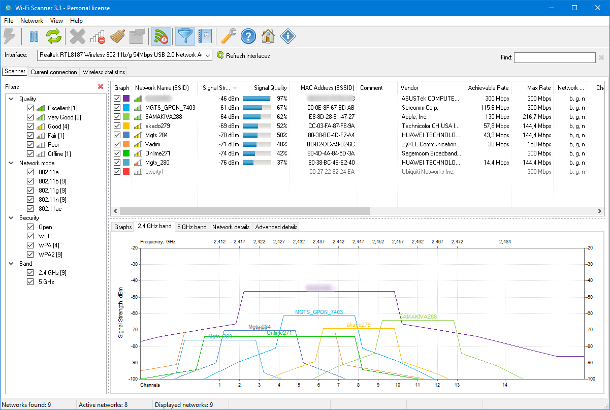Open the 5 GHz band tab
610x410 pixels.
pyautogui.click(x=191, y=227)
